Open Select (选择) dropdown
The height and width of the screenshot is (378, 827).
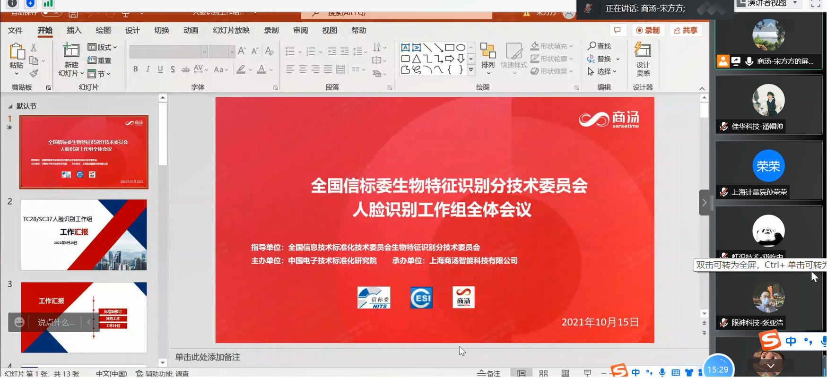(x=602, y=71)
